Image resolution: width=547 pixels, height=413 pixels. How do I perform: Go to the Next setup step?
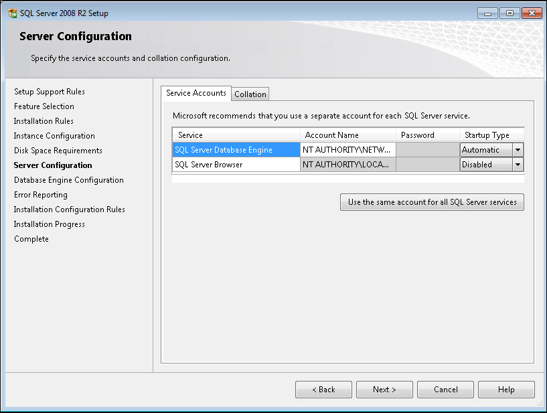tap(384, 390)
